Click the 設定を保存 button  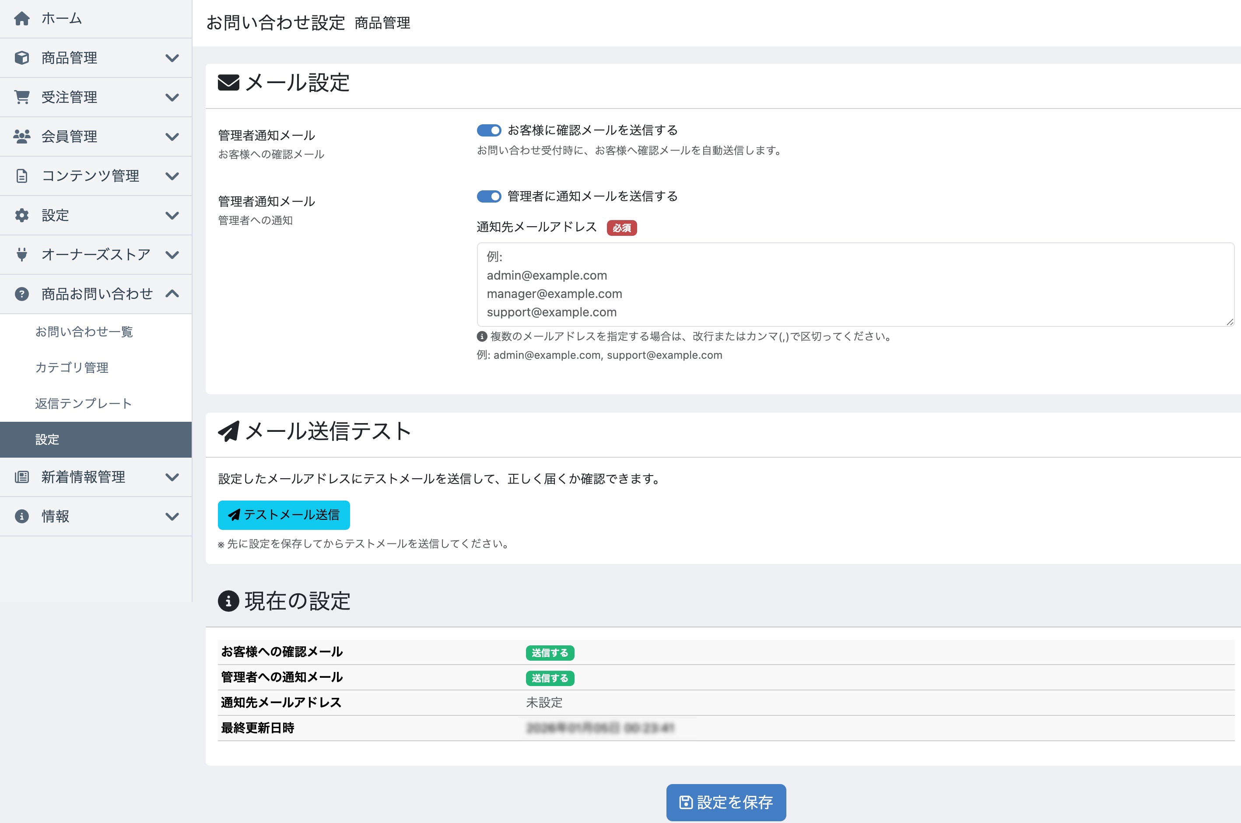pyautogui.click(x=726, y=802)
